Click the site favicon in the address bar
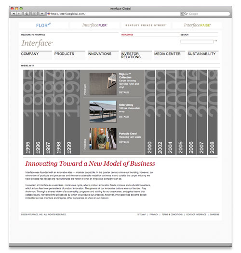This screenshot has width=241, height=253. click(49, 13)
